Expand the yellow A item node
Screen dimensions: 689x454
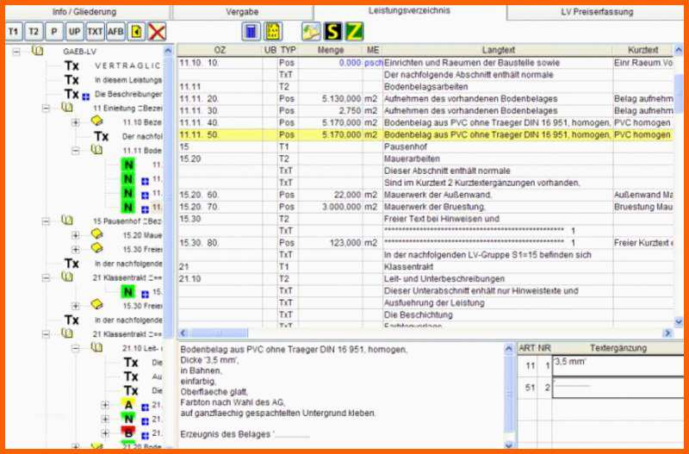105,405
